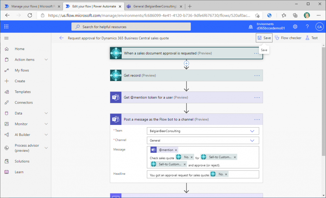The height and width of the screenshot is (198, 326).
Task: Toggle the hamburger navigation menu
Action: tap(6, 38)
